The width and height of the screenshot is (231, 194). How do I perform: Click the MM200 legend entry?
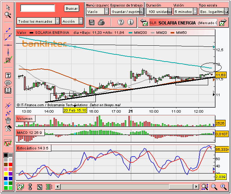point(138,32)
